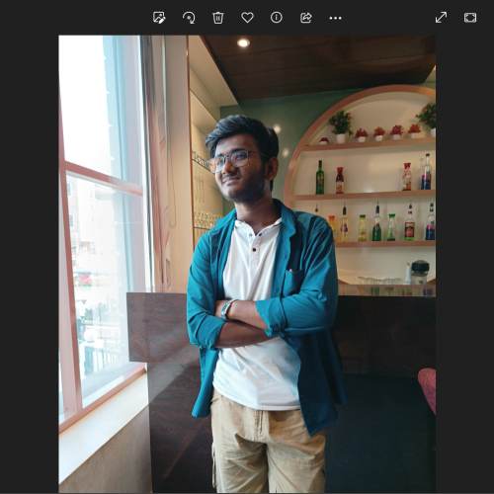The height and width of the screenshot is (494, 494).
Task: Click the displayed photo of the man
Action: pyautogui.click(x=247, y=264)
